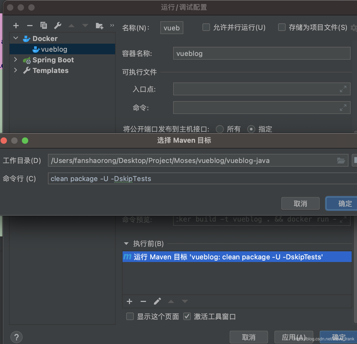The width and height of the screenshot is (357, 344).
Task: Open the store-as-project-file gear settings
Action: coord(354,28)
